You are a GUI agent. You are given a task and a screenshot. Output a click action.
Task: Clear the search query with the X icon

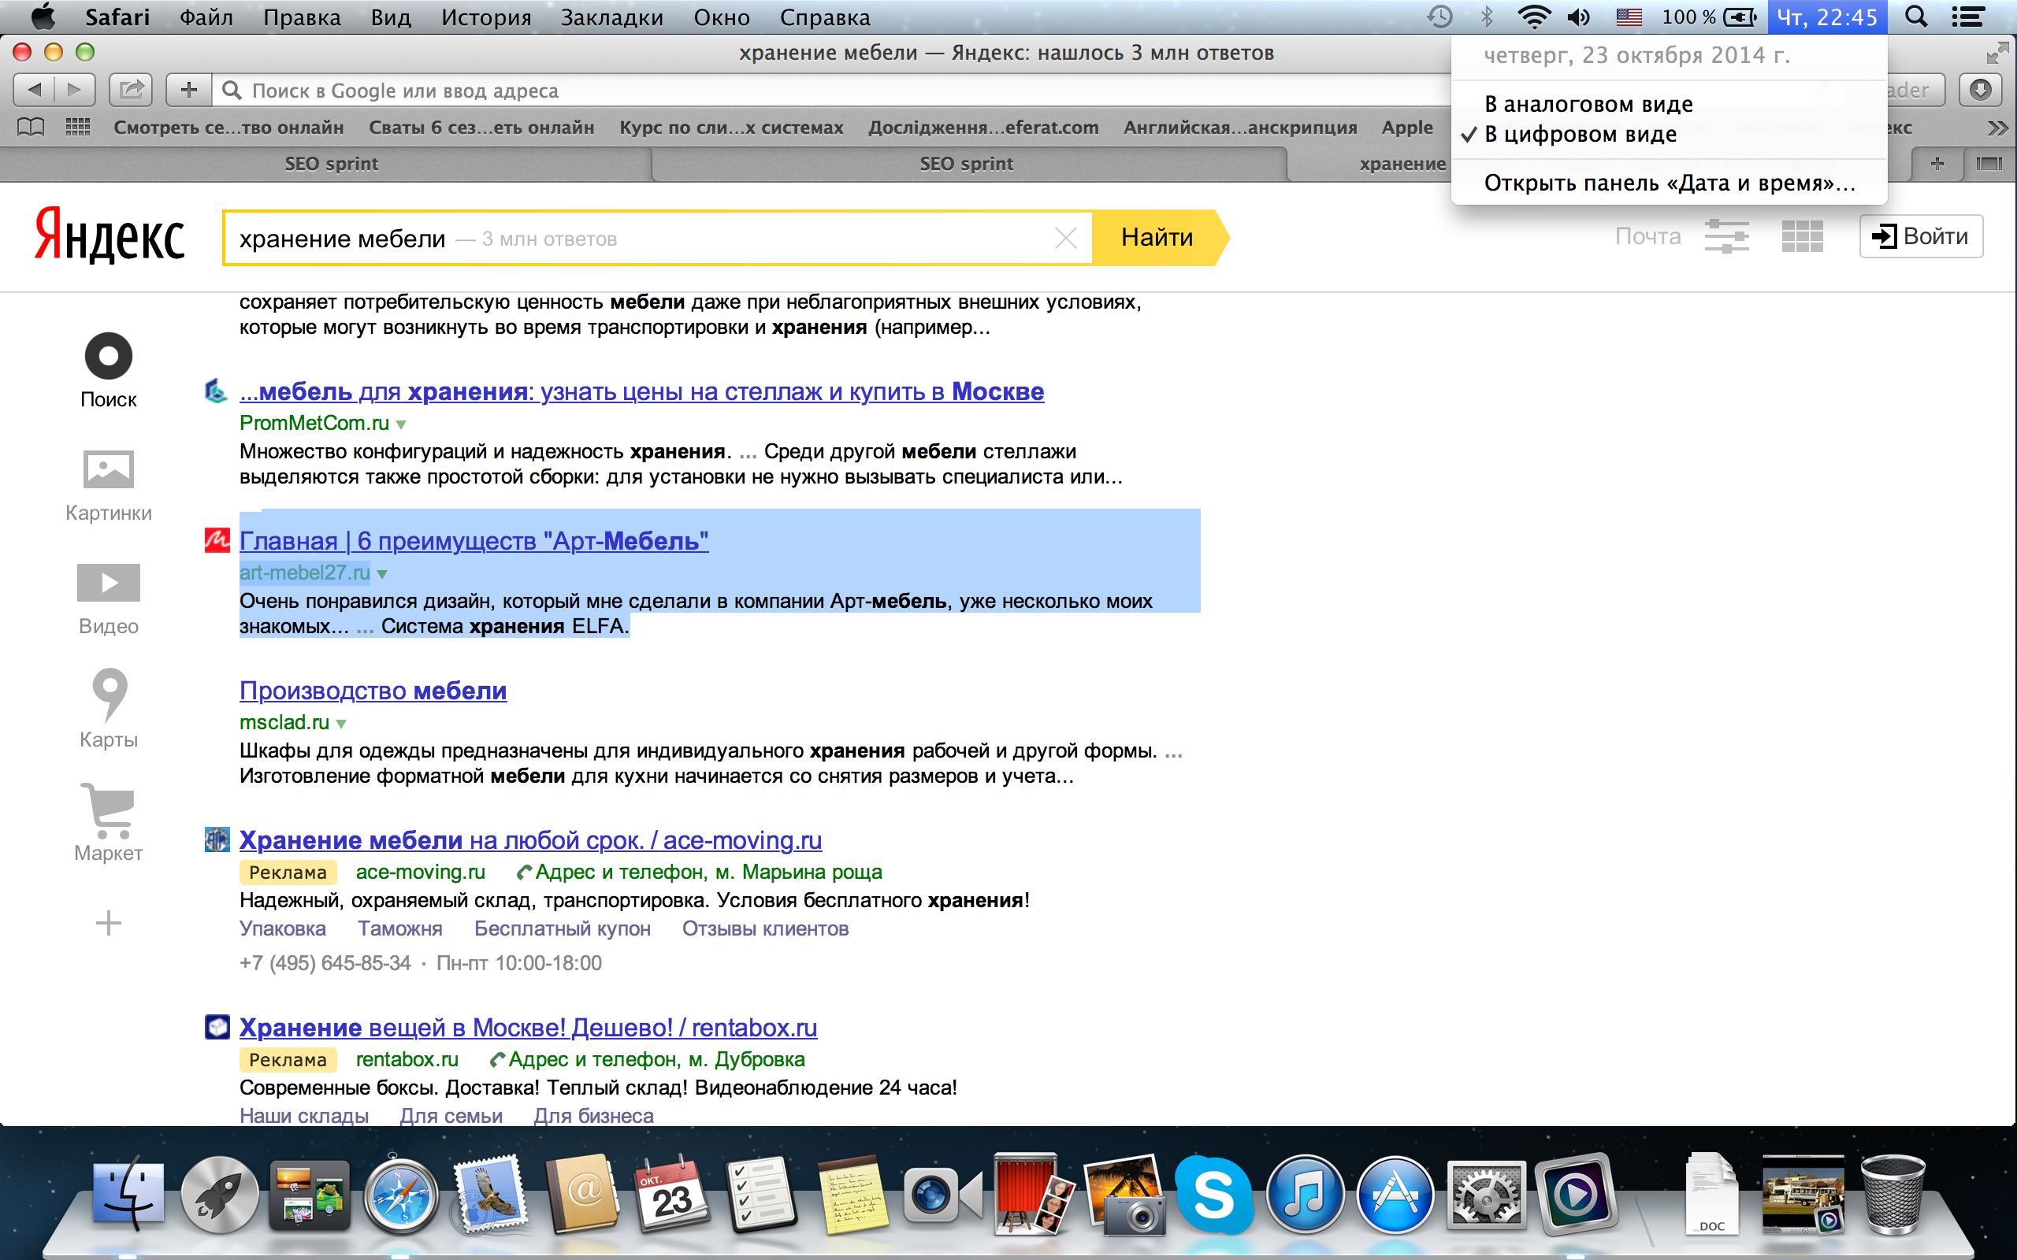(x=1065, y=239)
